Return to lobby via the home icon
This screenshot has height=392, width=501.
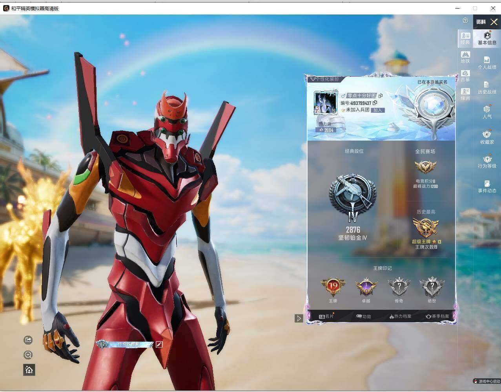click(29, 370)
